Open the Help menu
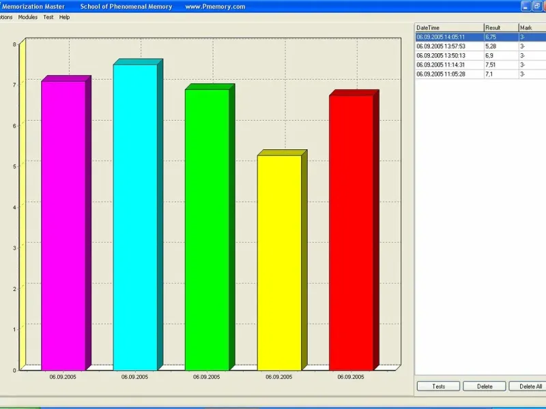Screen dimensions: 546x409 click(x=64, y=17)
